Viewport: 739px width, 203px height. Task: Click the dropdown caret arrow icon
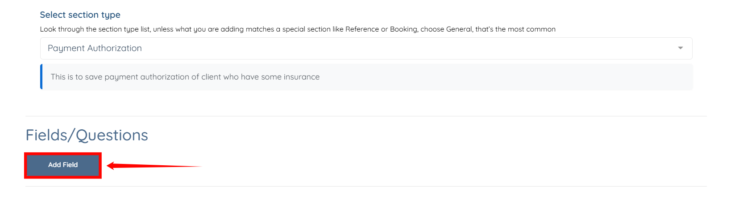pos(680,48)
